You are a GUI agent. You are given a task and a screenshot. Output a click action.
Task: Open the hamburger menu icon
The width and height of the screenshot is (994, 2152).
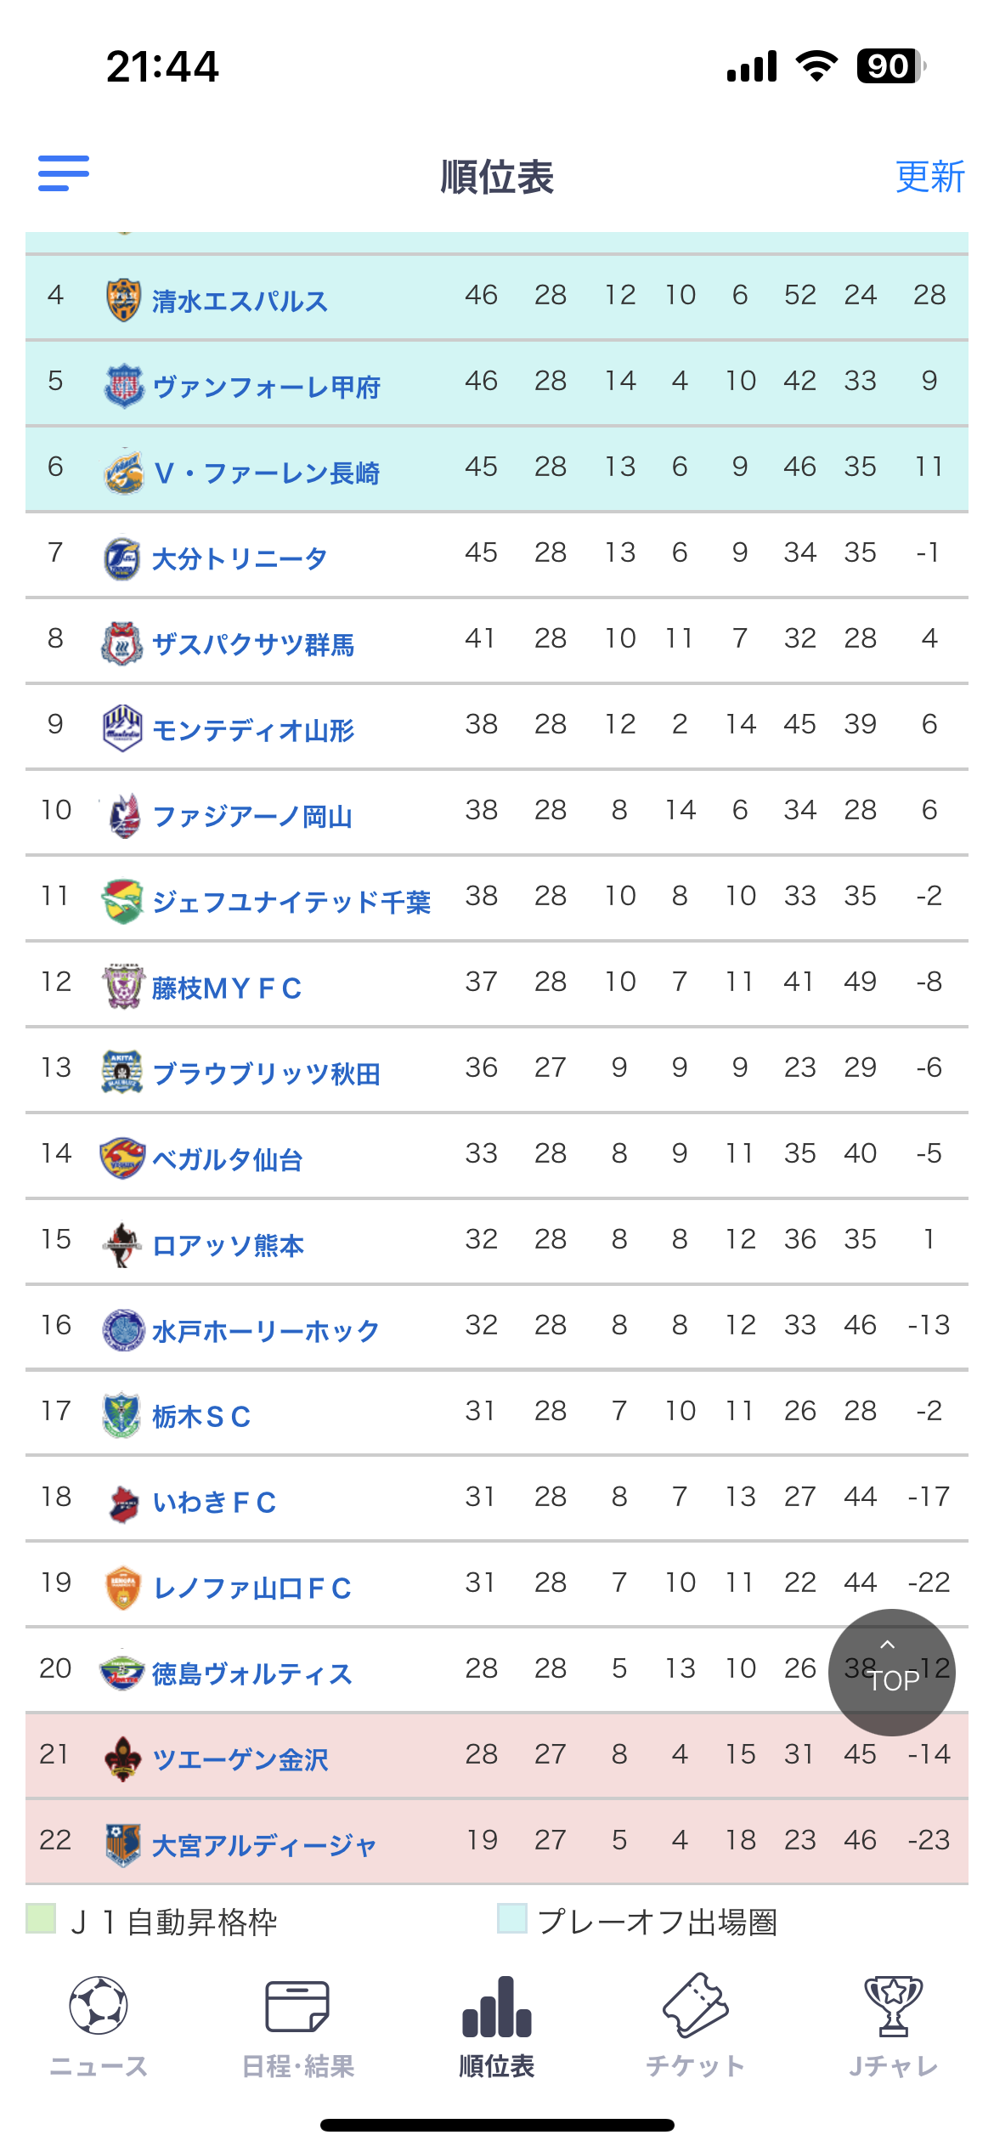click(64, 173)
